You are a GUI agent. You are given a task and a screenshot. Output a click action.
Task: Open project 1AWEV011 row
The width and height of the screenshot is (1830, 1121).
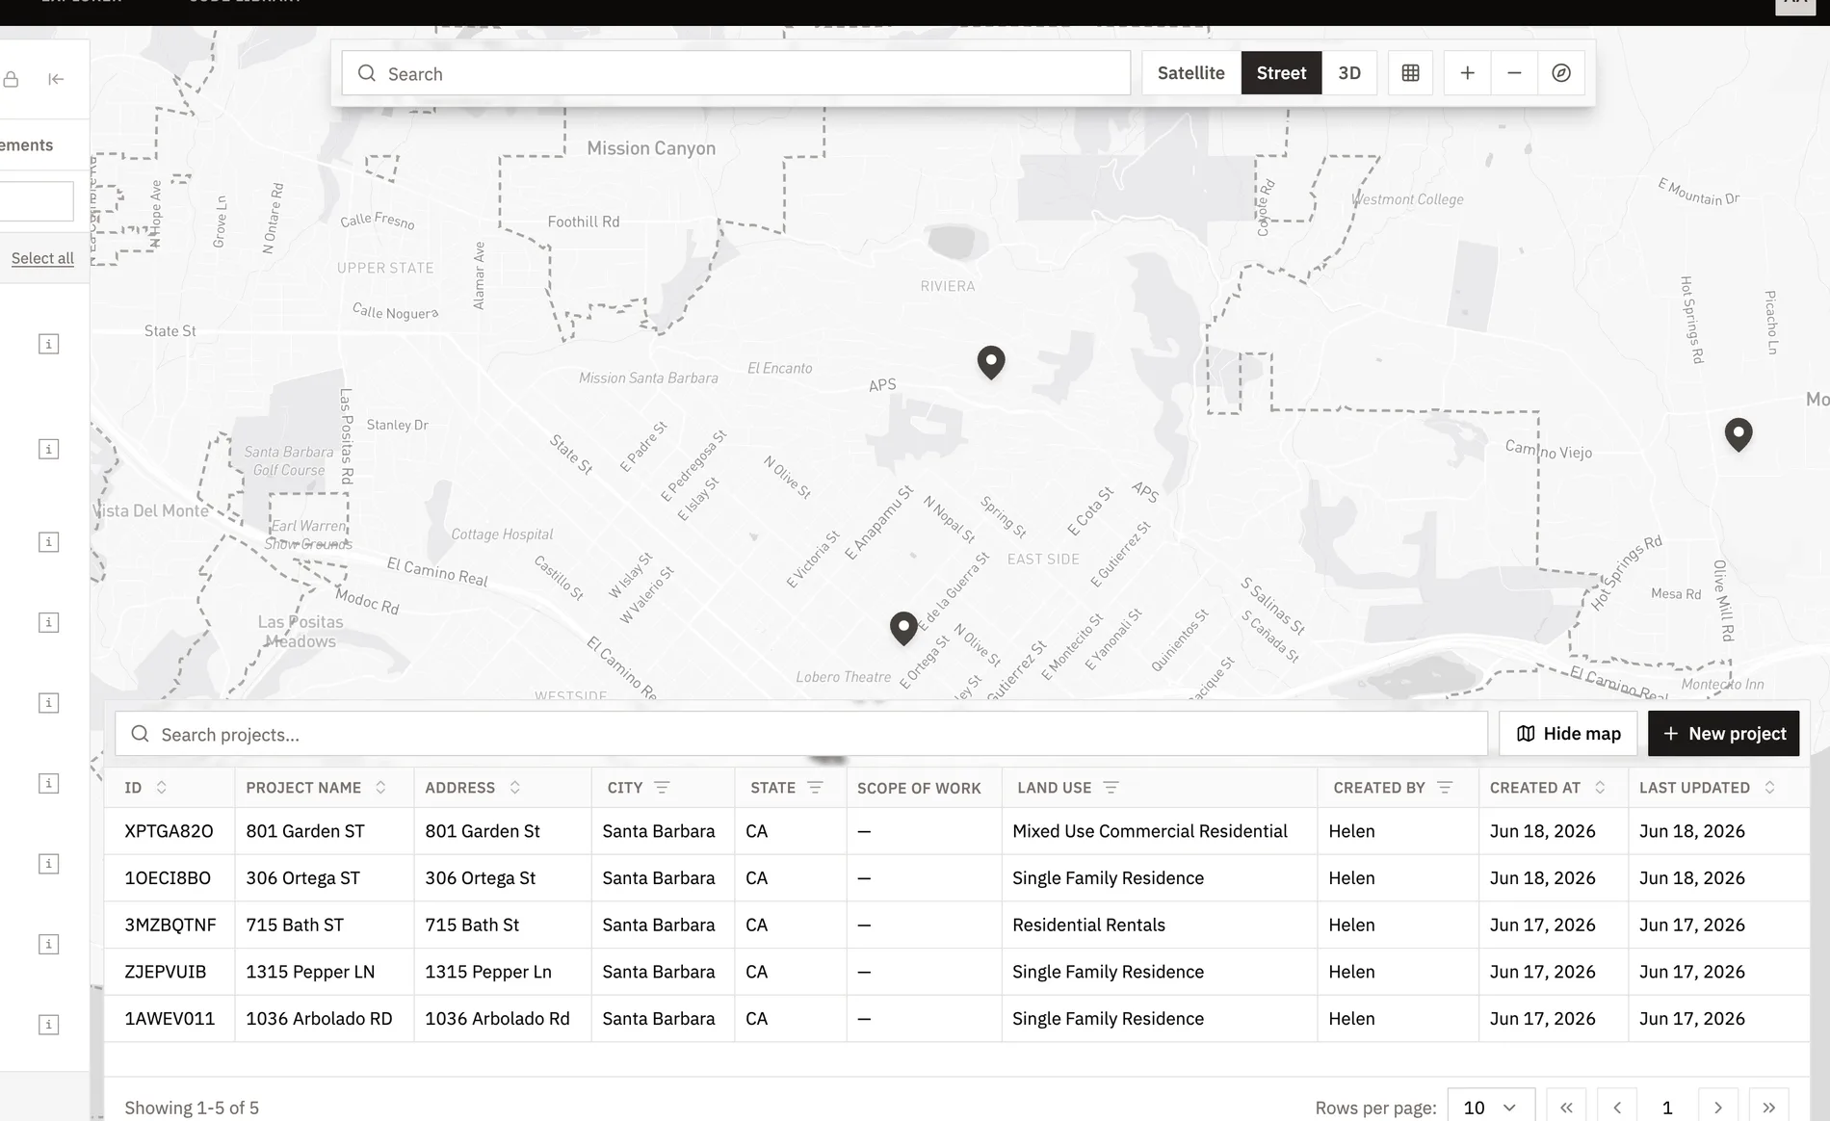(x=956, y=1019)
